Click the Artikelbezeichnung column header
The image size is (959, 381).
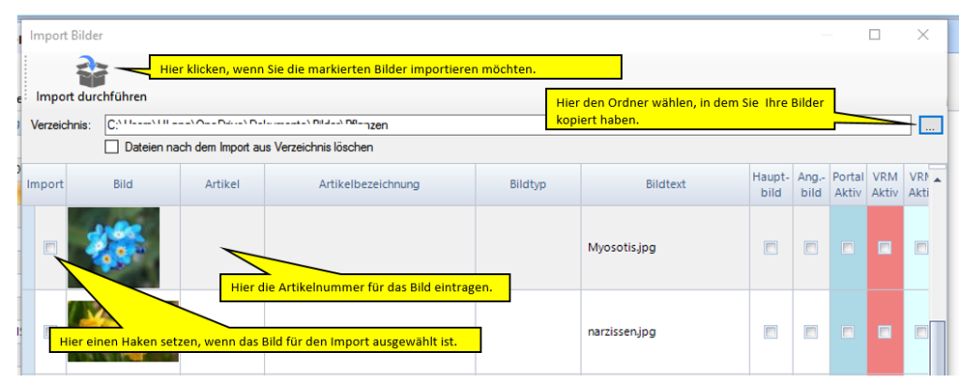(x=369, y=184)
